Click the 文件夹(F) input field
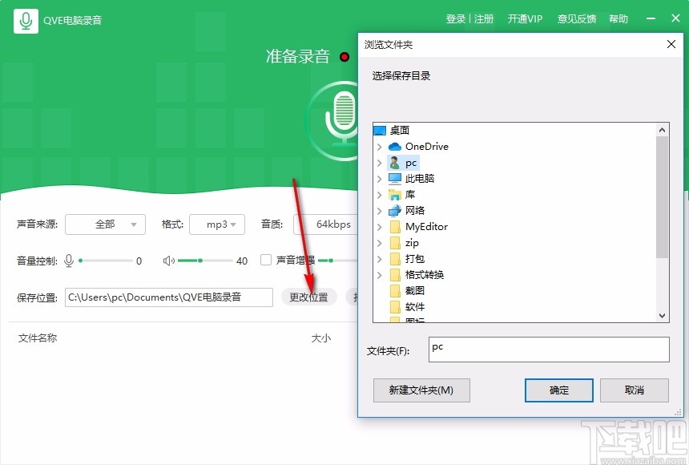Image resolution: width=689 pixels, height=465 pixels. [x=549, y=350]
